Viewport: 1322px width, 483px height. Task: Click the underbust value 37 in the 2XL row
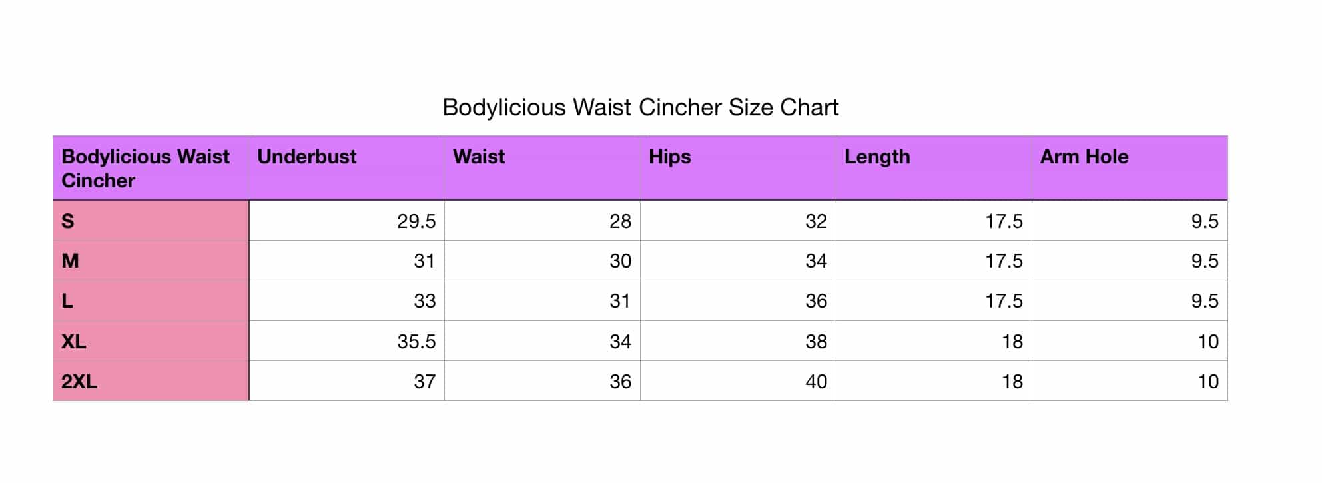click(346, 381)
